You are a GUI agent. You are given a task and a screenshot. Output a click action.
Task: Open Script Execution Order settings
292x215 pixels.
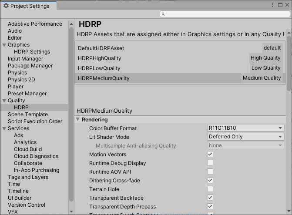pyautogui.click(x=35, y=121)
